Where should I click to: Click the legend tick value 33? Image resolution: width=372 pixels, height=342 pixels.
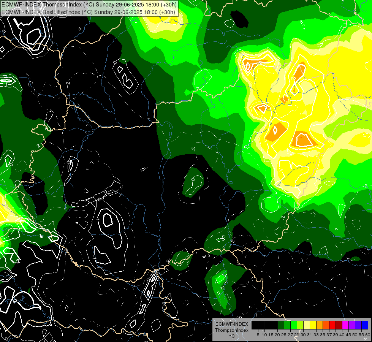click(x=316, y=335)
